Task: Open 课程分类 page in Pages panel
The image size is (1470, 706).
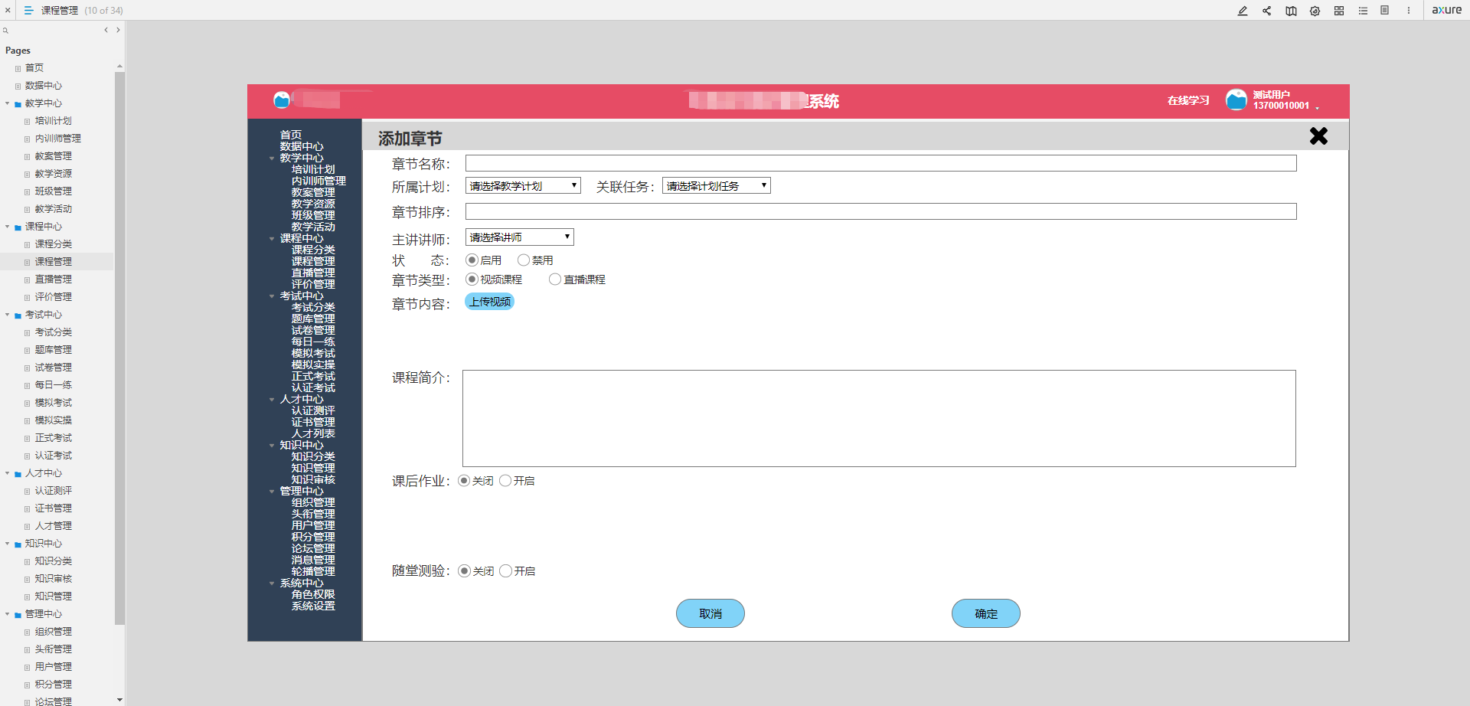Action: (53, 244)
